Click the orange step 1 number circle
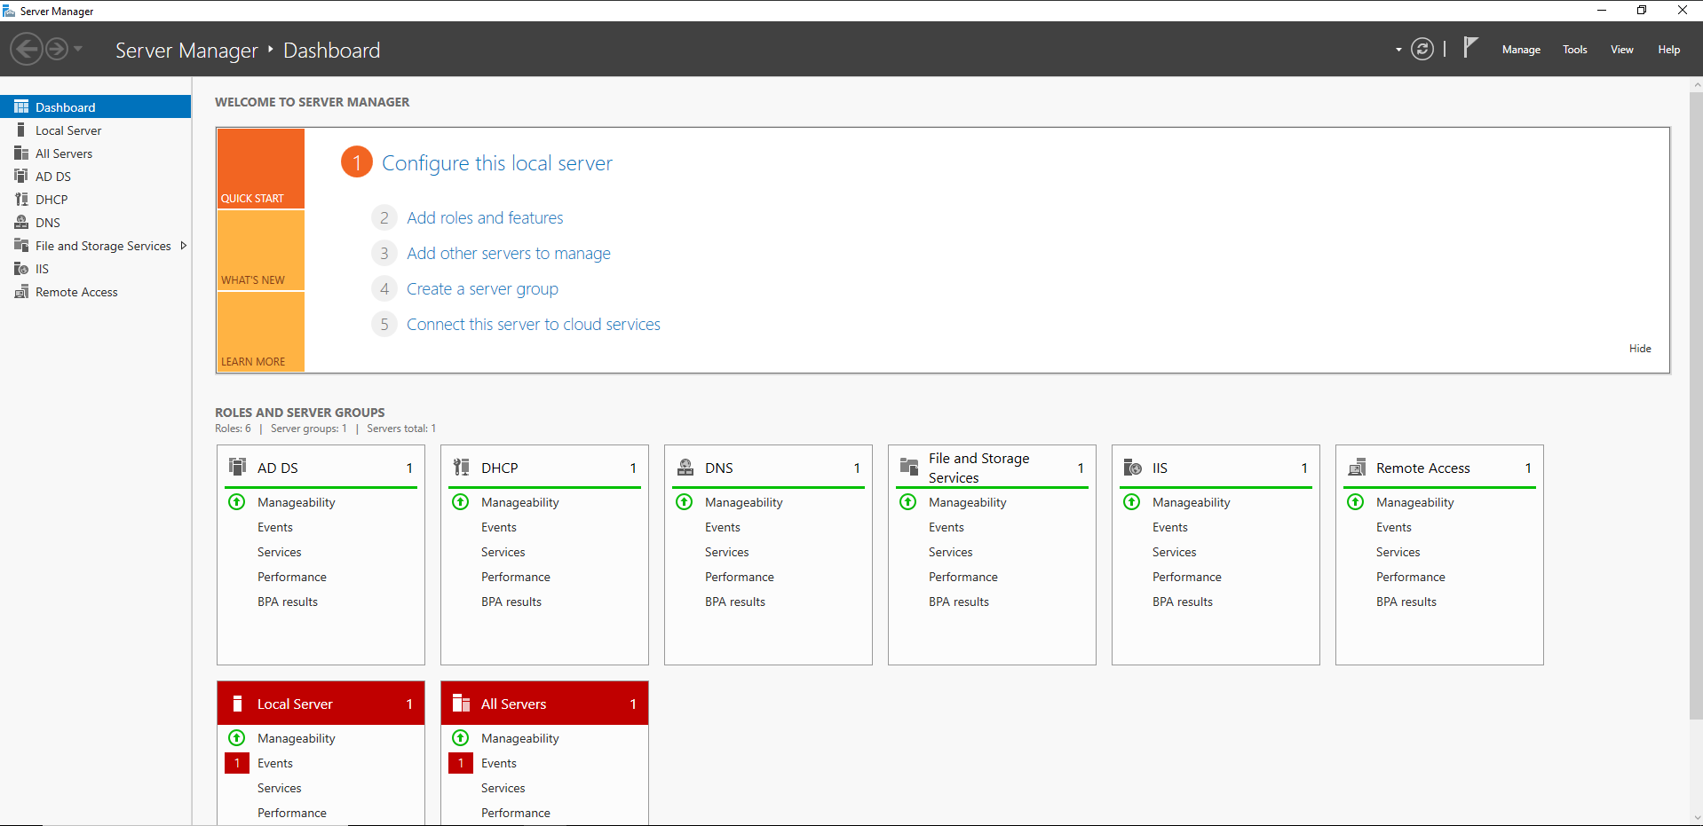Screen dimensions: 1703x826 click(357, 161)
